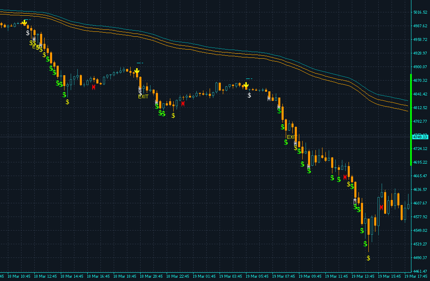Select the red X marker near 18 Mar 23:45

(x=183, y=104)
